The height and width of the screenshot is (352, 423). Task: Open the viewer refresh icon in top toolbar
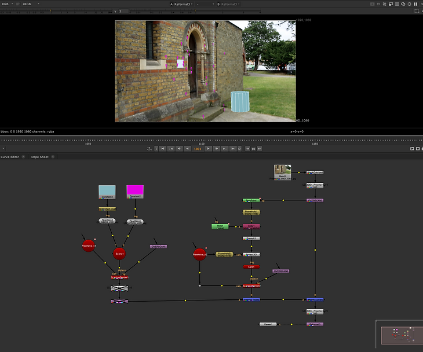[x=403, y=4]
